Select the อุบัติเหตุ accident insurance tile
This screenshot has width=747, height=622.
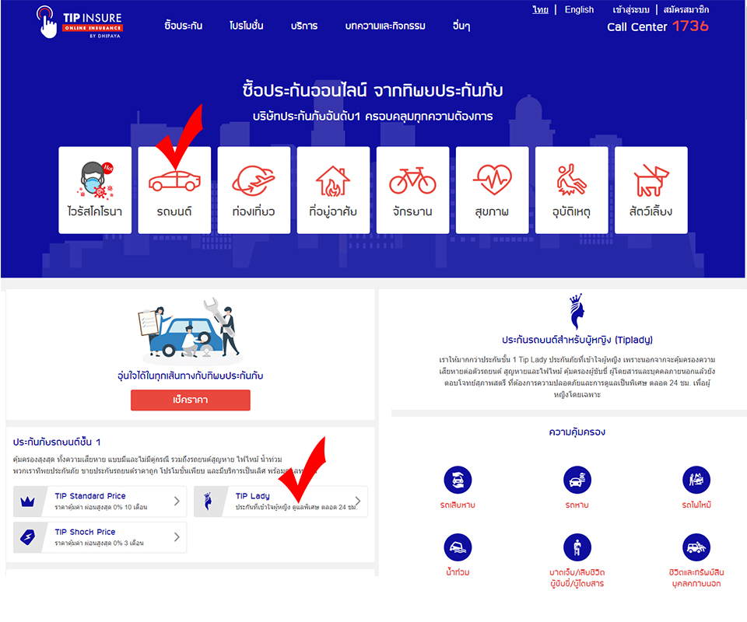click(572, 190)
